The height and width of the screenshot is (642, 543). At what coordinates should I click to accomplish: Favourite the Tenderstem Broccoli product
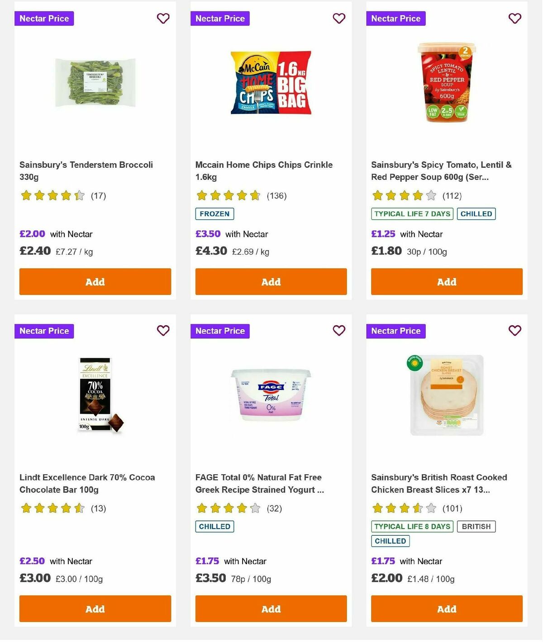pyautogui.click(x=163, y=19)
